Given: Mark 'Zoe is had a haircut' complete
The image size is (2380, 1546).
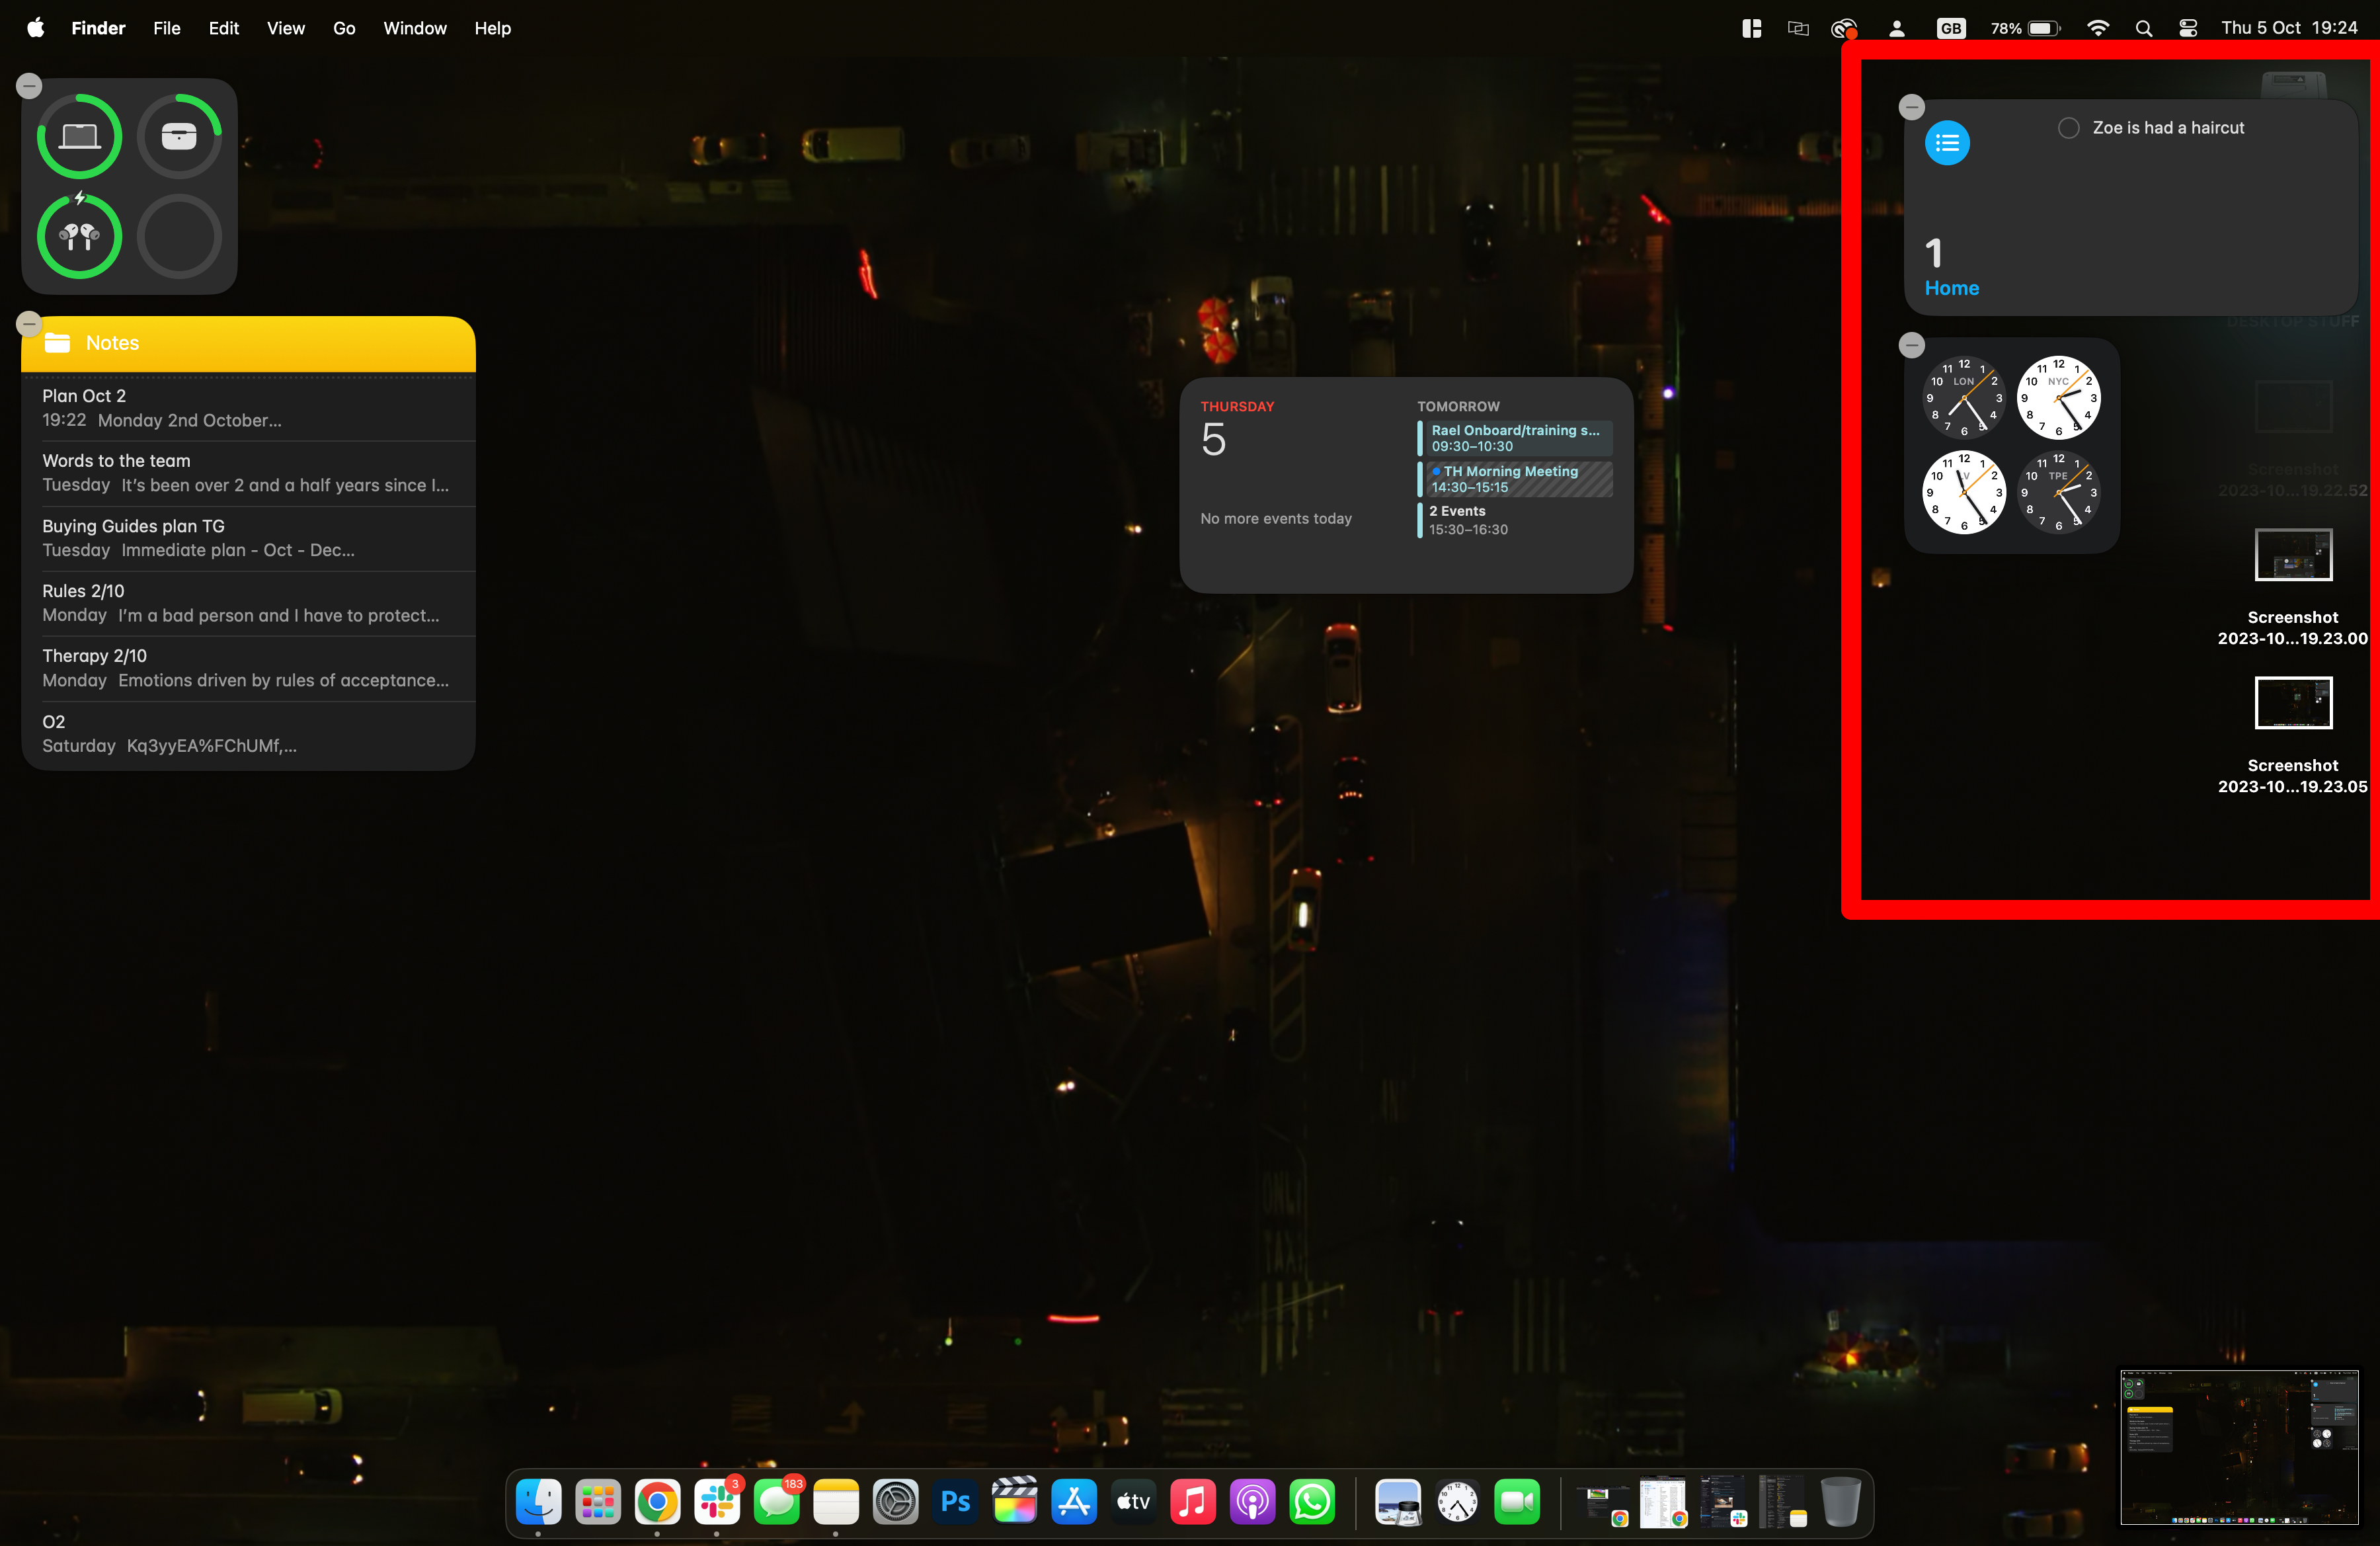Looking at the screenshot, I should 2068,128.
